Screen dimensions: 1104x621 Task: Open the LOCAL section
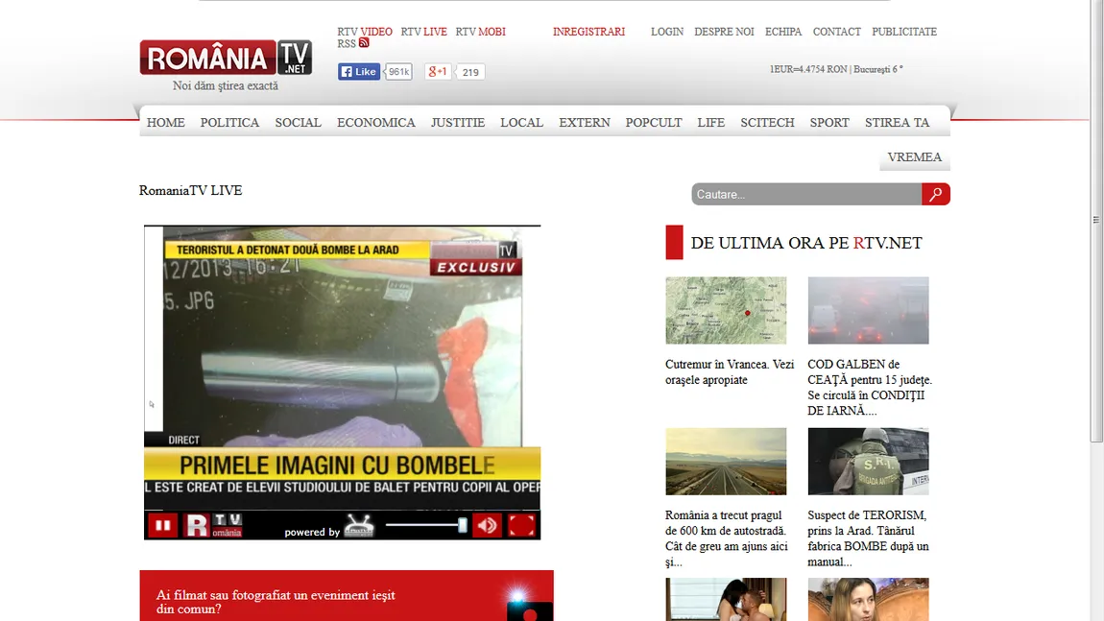(x=521, y=123)
